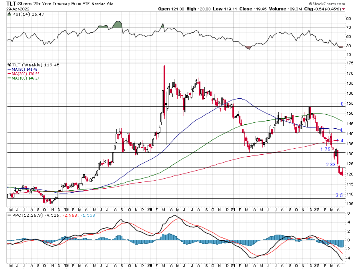Viewport: 360px width, 269px height.
Task: Click the 90 label on RSI axis
Action: point(349,18)
